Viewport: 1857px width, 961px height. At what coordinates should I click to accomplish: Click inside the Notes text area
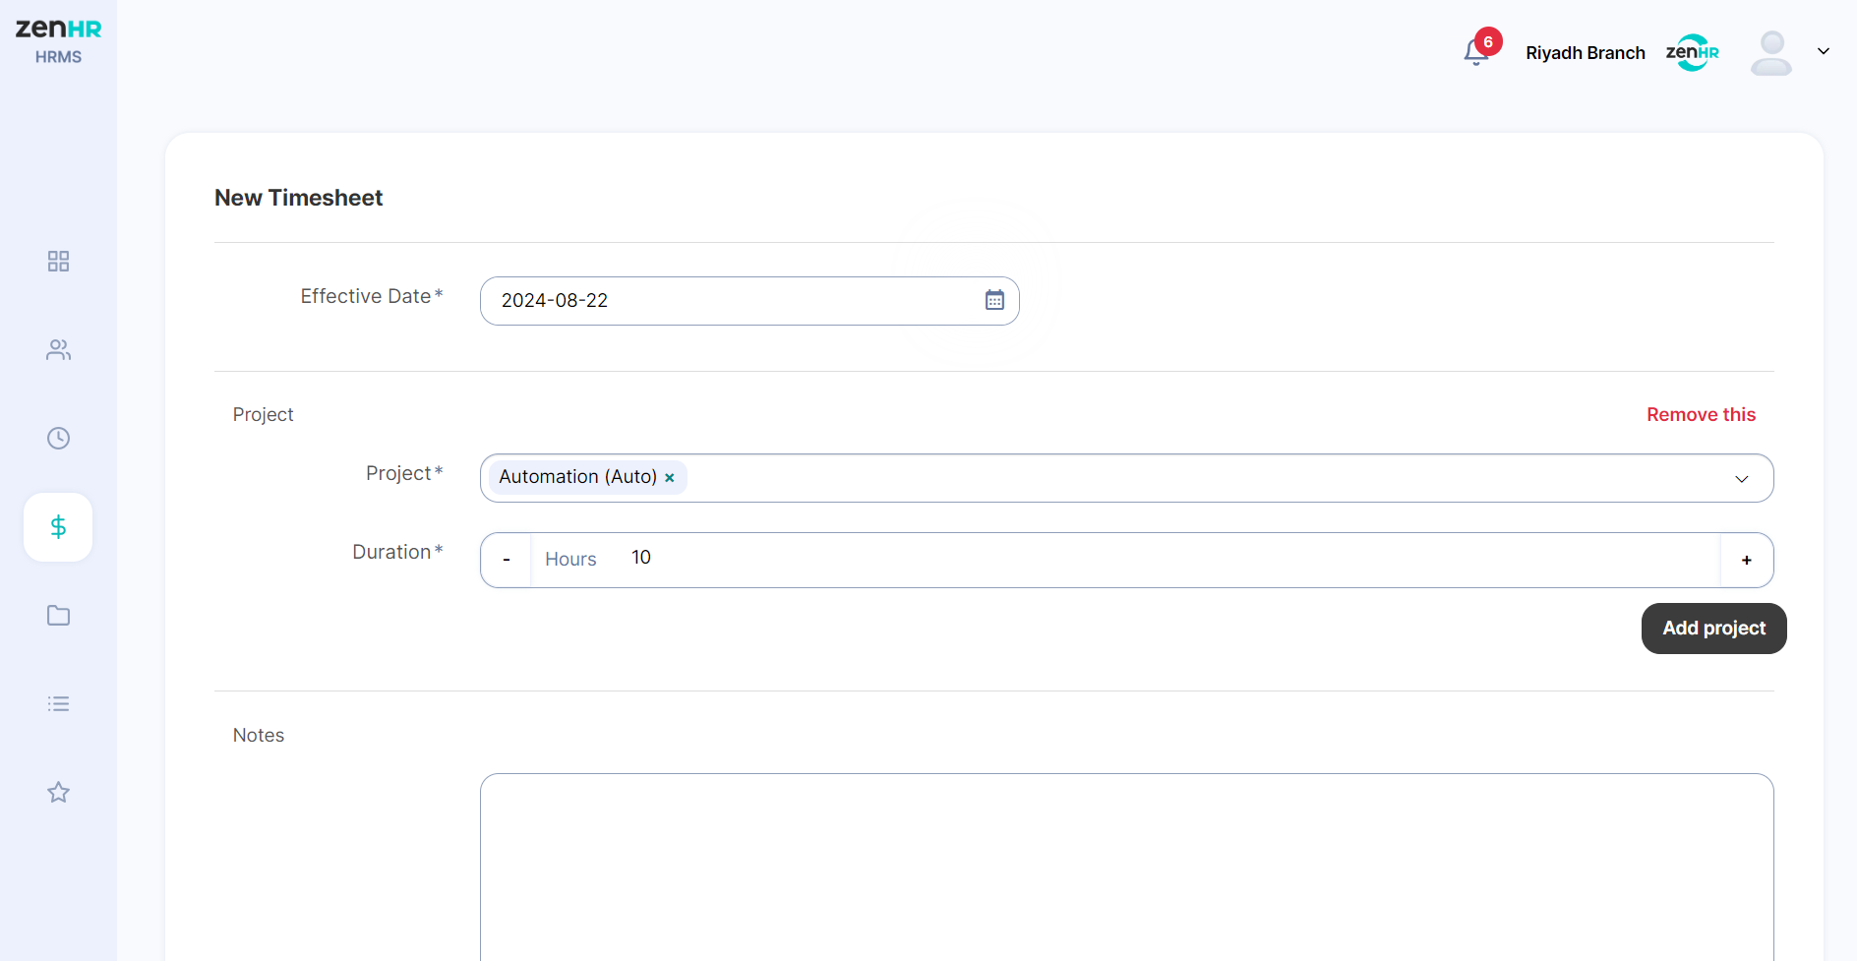pos(1126,867)
